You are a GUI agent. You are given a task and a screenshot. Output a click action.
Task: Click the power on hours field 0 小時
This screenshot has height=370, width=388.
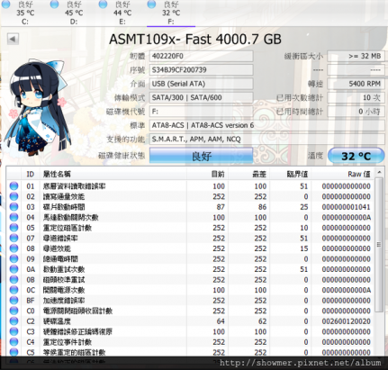point(356,112)
